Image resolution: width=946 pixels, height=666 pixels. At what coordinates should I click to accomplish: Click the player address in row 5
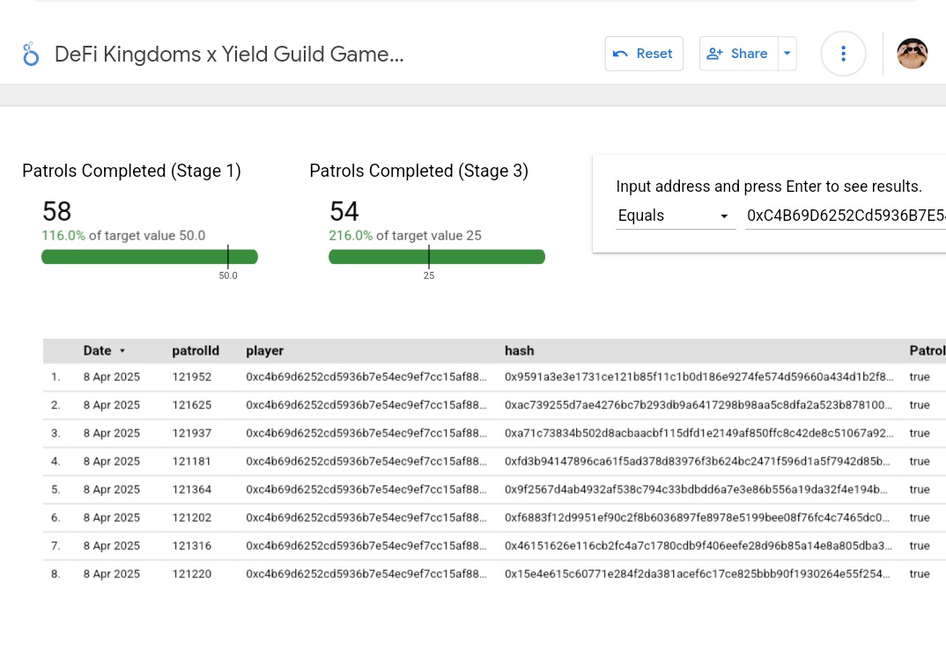tap(366, 489)
